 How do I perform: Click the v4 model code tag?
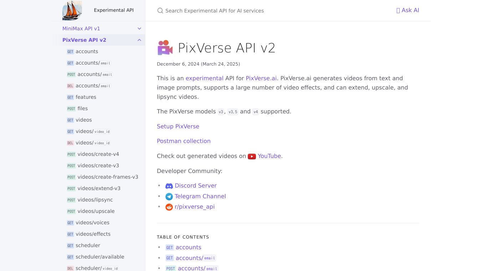(256, 112)
